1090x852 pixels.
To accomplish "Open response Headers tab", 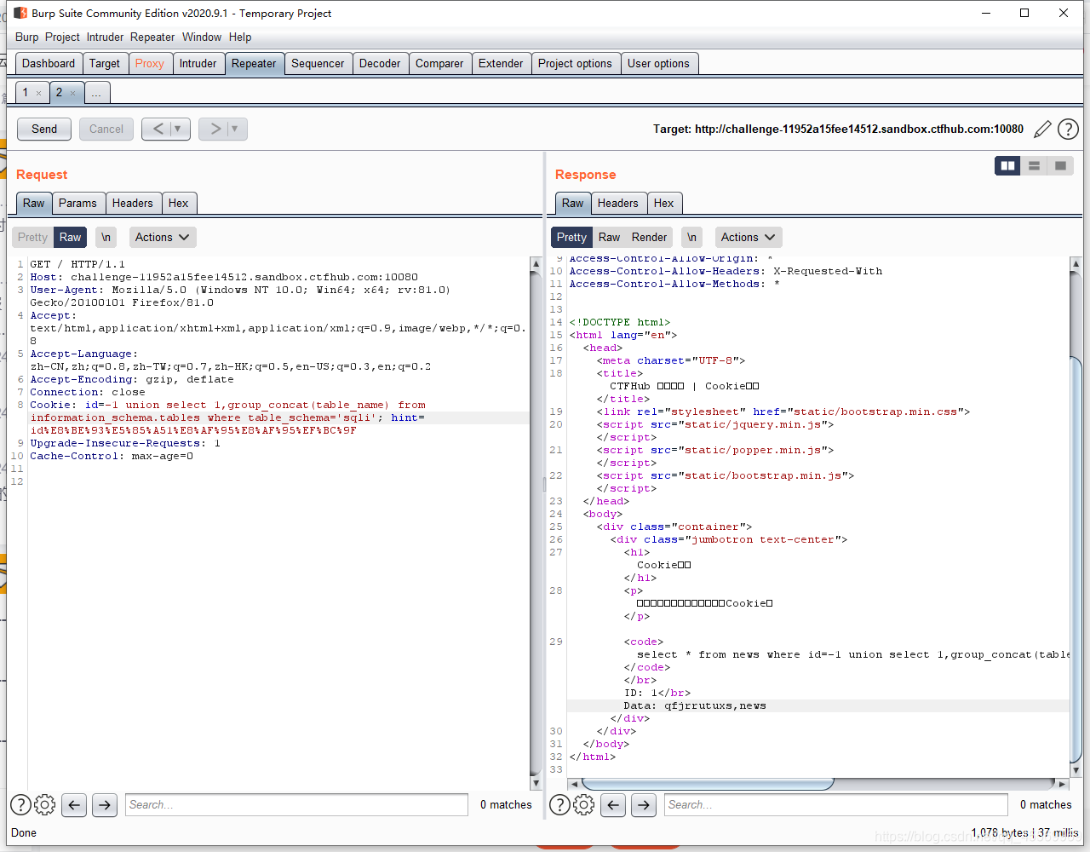I will click(617, 203).
